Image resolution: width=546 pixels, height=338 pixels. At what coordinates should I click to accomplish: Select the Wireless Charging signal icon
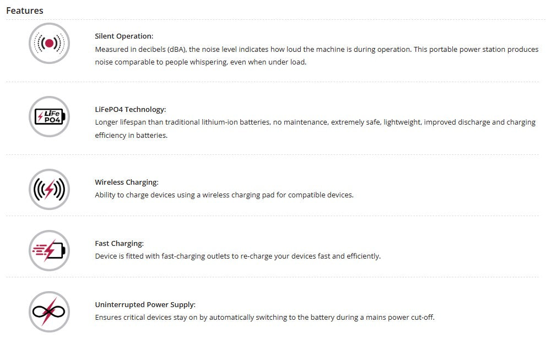(49, 189)
